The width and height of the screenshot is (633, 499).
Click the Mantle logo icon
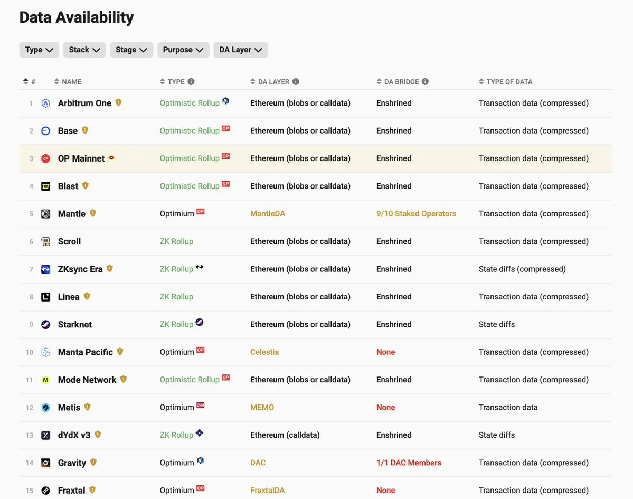45,213
